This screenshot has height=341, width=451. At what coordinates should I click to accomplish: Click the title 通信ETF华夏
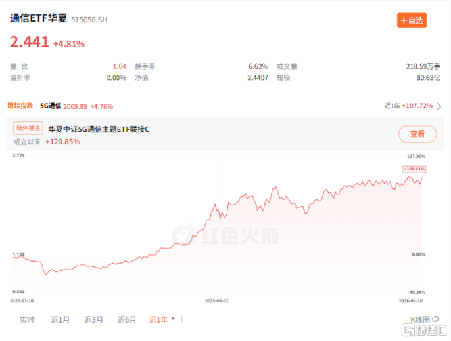click(39, 18)
